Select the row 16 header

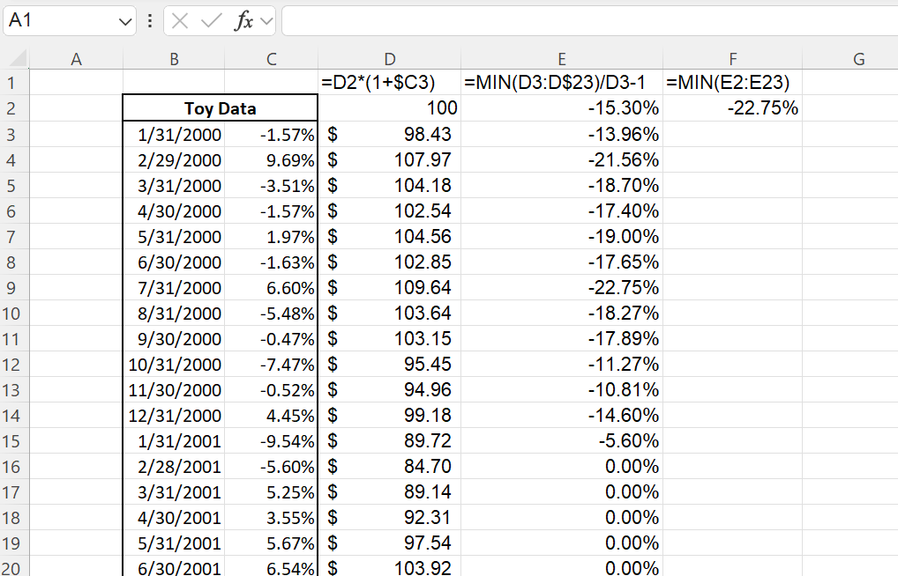tap(15, 467)
